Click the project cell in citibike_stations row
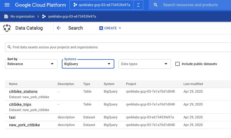The height and width of the screenshot is (138, 231). click(x=150, y=91)
